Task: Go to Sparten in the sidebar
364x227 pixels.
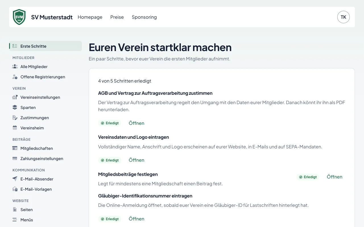Action: pyautogui.click(x=45, y=107)
